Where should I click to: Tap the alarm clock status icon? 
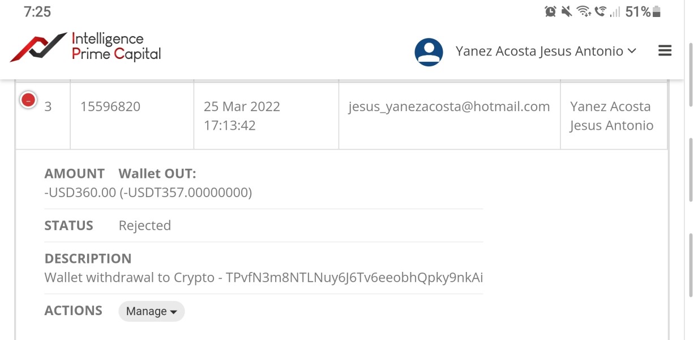(550, 11)
